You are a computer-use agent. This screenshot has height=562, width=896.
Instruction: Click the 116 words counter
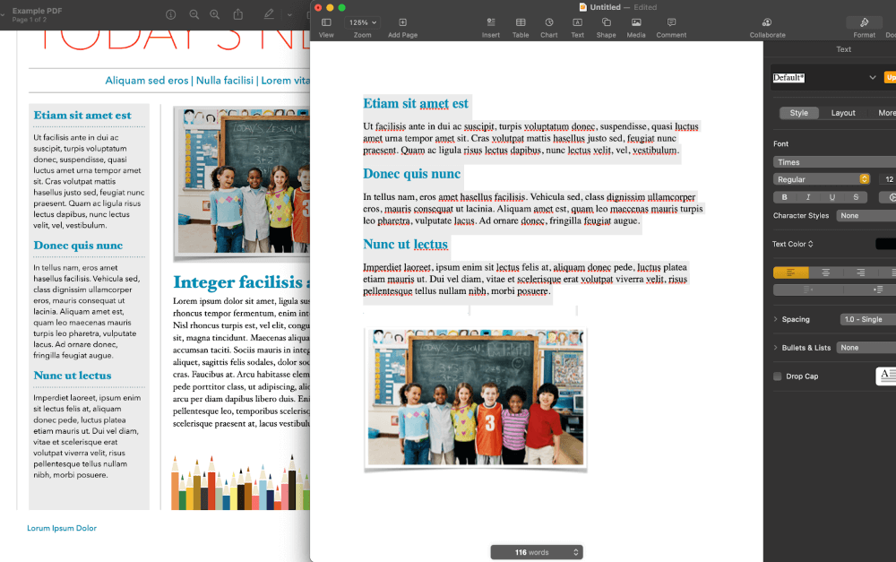pos(536,552)
